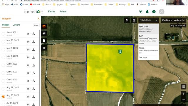Screen dimensions: 188x106
Task: Click brightness sun for Jan 4, 2021
Action: [28, 34]
